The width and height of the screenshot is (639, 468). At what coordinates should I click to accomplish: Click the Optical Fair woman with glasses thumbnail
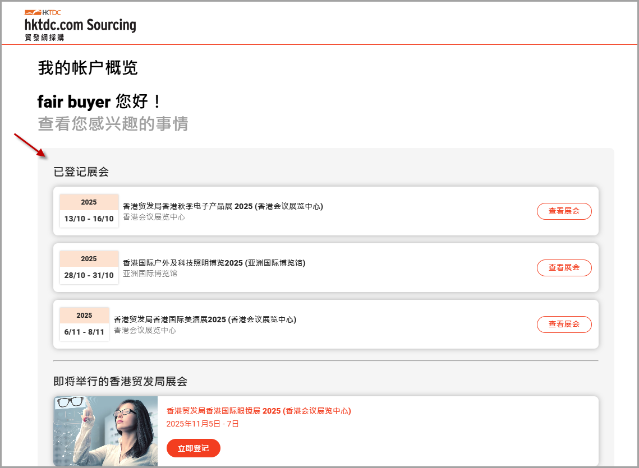coord(105,432)
